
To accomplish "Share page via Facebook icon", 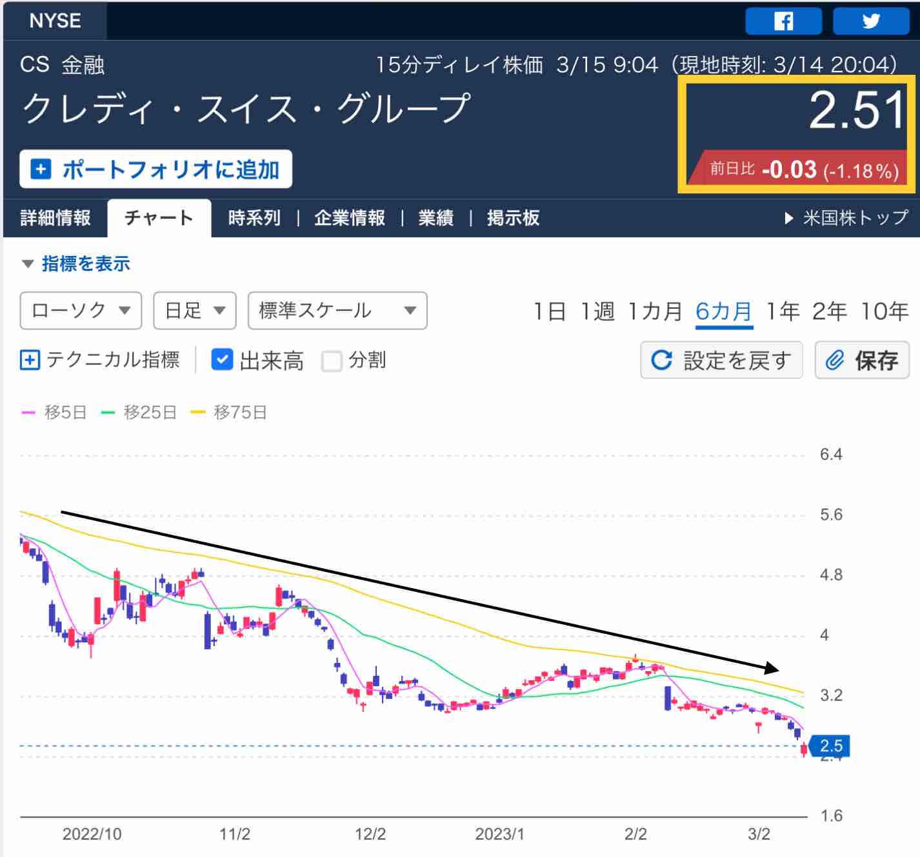I will coord(783,21).
